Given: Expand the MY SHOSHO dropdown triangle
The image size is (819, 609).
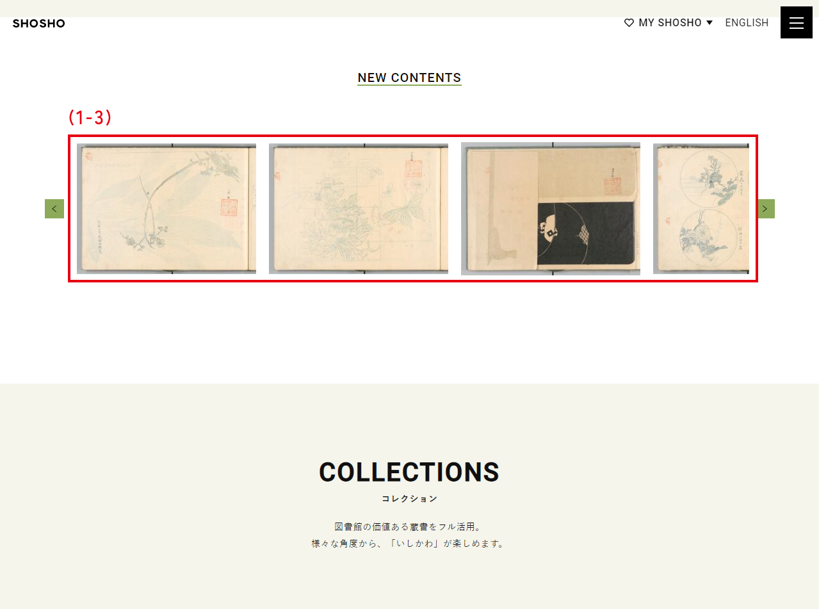Looking at the screenshot, I should (710, 23).
